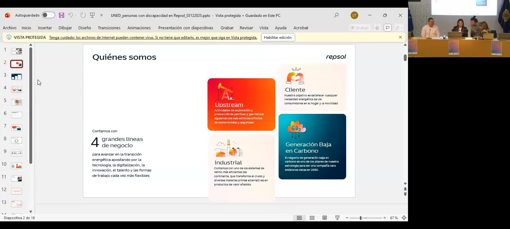Select slide 11 thumbnail

17,178
